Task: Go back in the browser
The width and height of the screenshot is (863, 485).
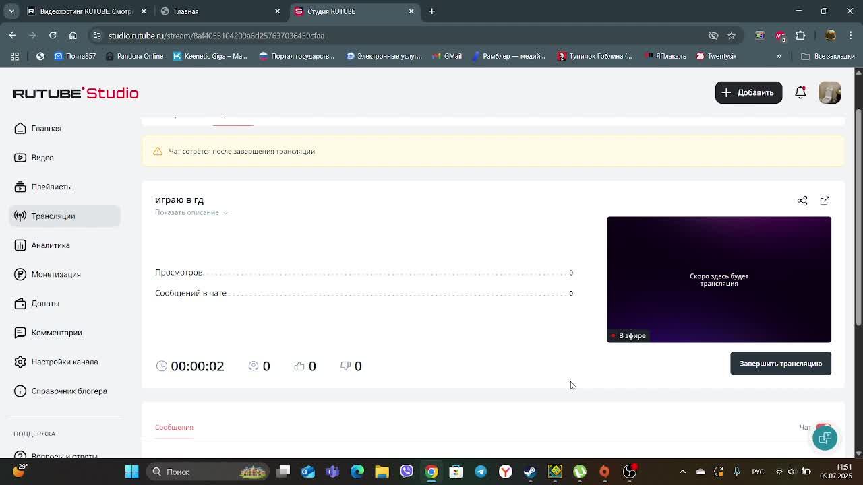Action: (13, 36)
